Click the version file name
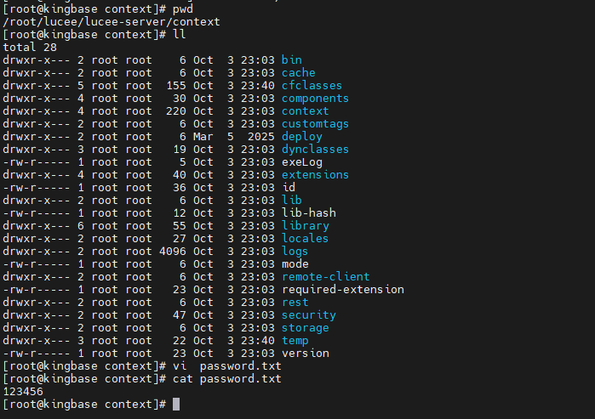Screen dimensions: 595x419 (x=305, y=353)
